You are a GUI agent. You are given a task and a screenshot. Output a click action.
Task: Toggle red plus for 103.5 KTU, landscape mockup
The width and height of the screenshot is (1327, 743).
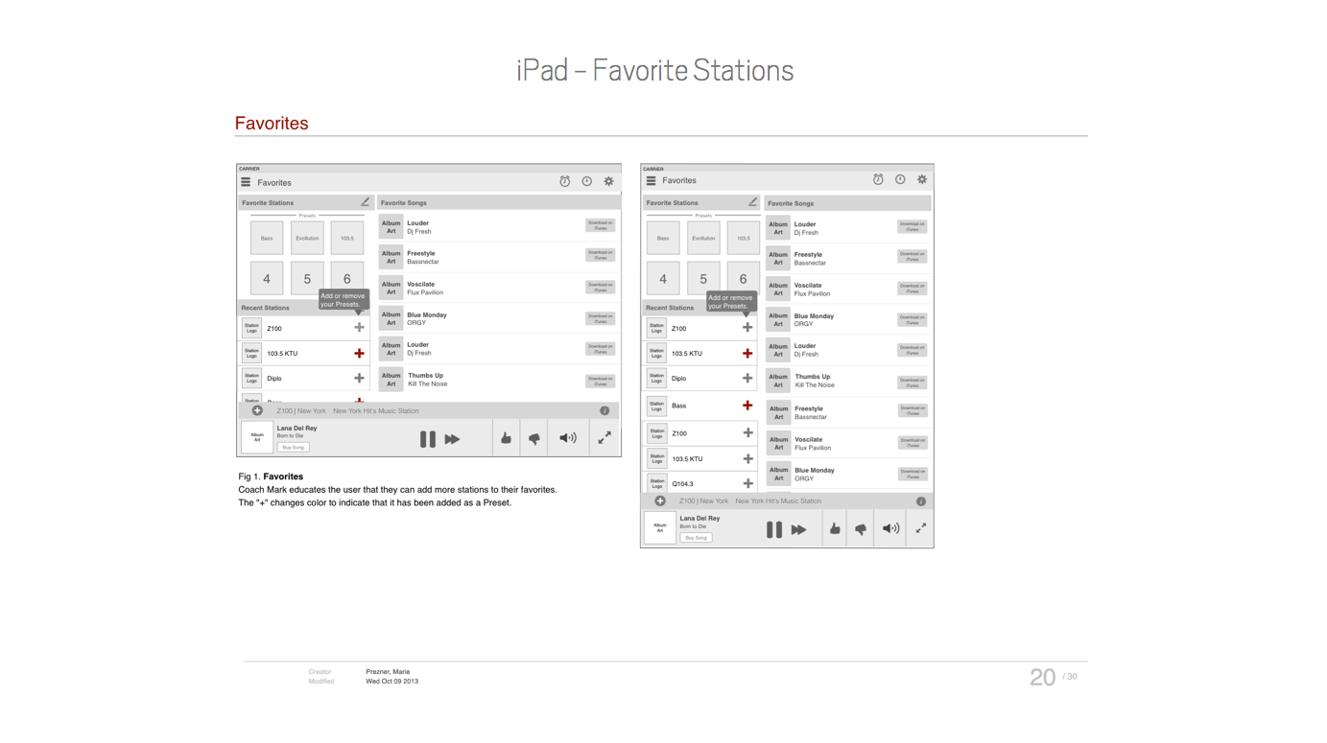(359, 353)
